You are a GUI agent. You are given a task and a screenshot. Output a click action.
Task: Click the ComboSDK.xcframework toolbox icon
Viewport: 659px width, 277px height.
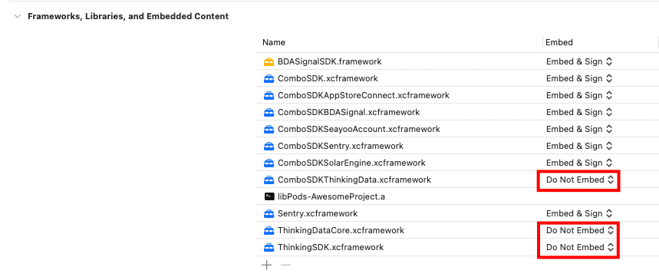coord(269,78)
